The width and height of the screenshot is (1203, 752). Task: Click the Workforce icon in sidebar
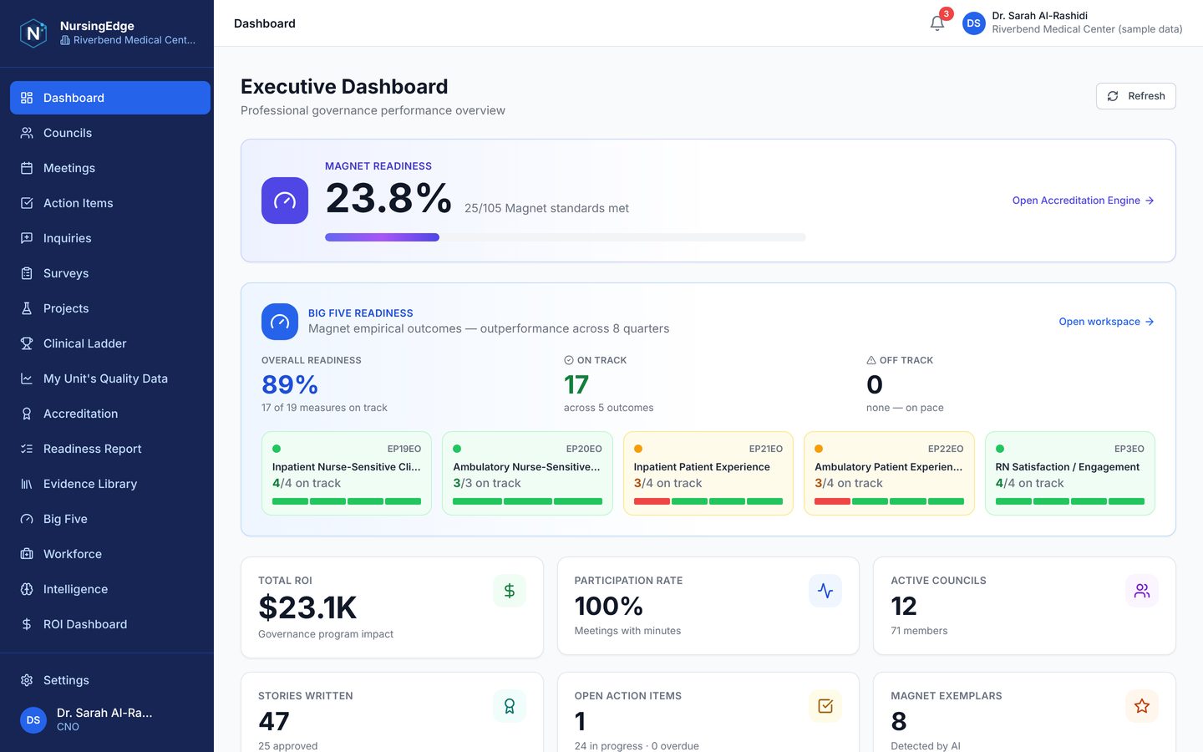tap(27, 554)
